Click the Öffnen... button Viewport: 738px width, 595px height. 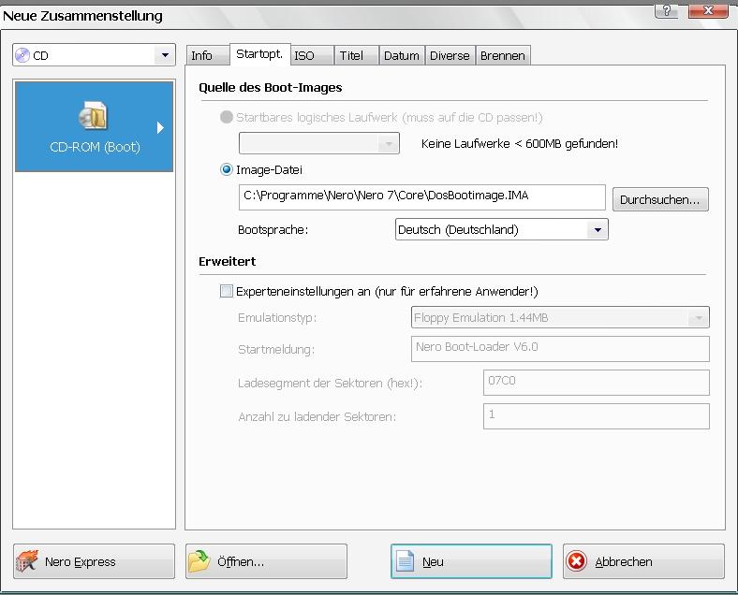point(266,561)
